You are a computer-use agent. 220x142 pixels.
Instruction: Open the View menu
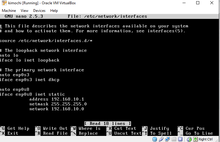click(x=24, y=11)
